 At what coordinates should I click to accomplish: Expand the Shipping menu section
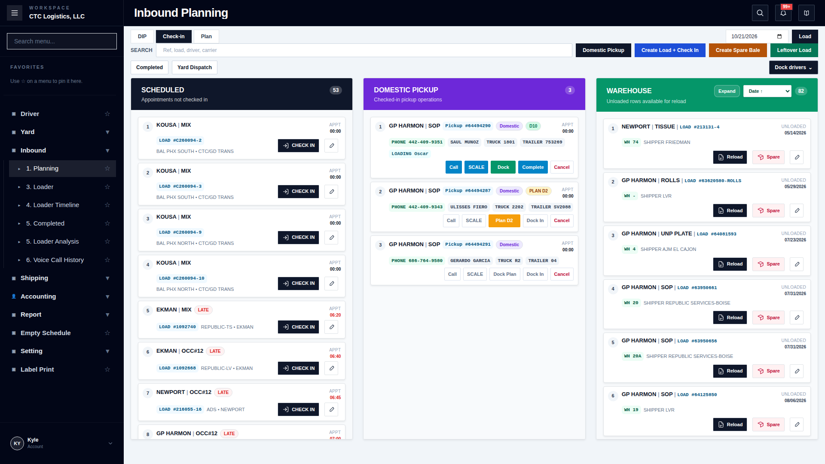tap(107, 278)
